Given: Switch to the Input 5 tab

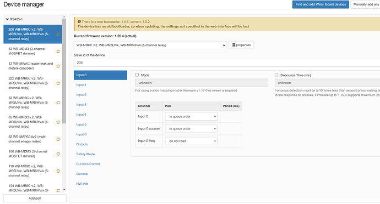Looking at the screenshot, I should point(81,124).
